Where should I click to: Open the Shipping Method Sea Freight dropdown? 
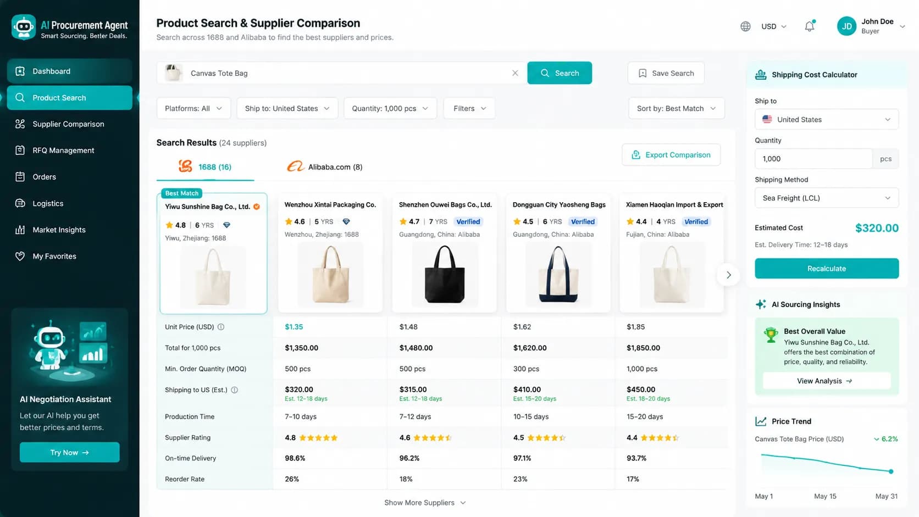coord(826,198)
